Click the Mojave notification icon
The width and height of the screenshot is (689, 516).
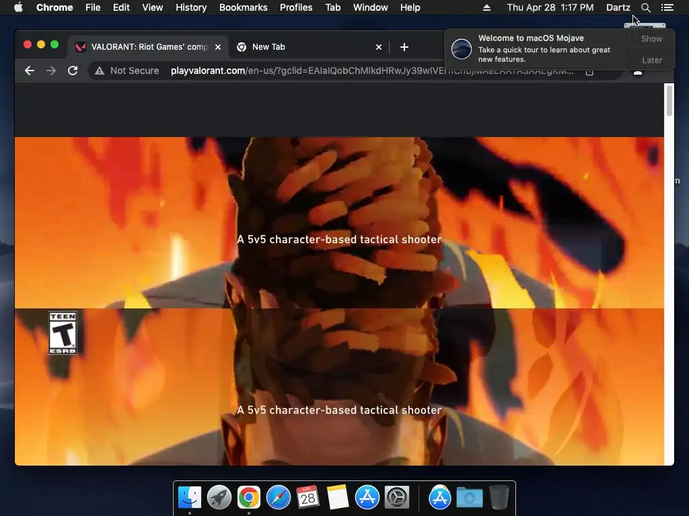462,48
